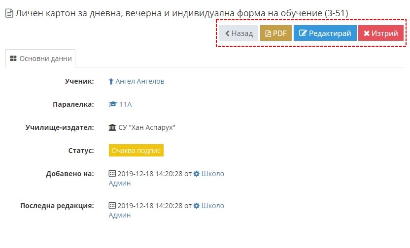
Task: Click the student person icon next to Ангел Ангелов
Action: pyautogui.click(x=111, y=82)
